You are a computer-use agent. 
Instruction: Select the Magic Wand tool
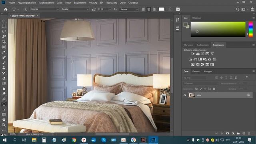click(x=4, y=36)
